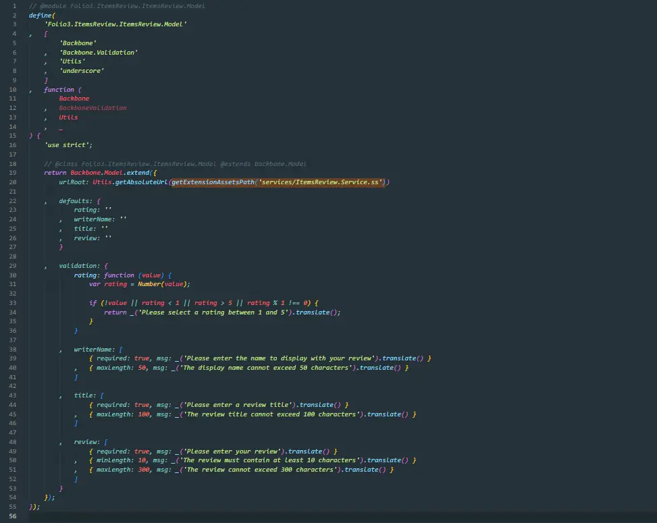
Task: Click the minLength rule key
Action: pyautogui.click(x=113, y=460)
